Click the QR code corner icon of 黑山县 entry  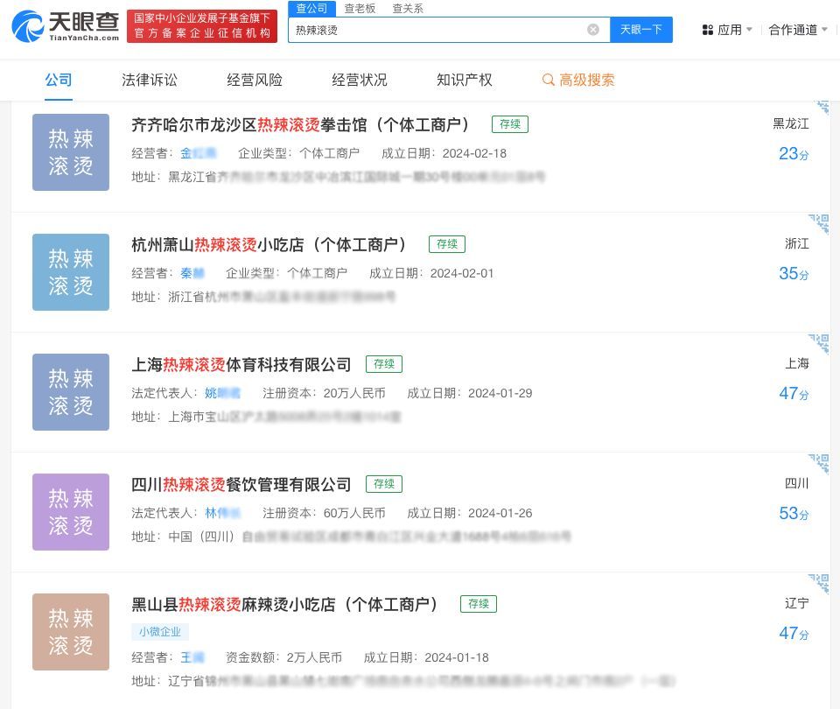click(820, 583)
